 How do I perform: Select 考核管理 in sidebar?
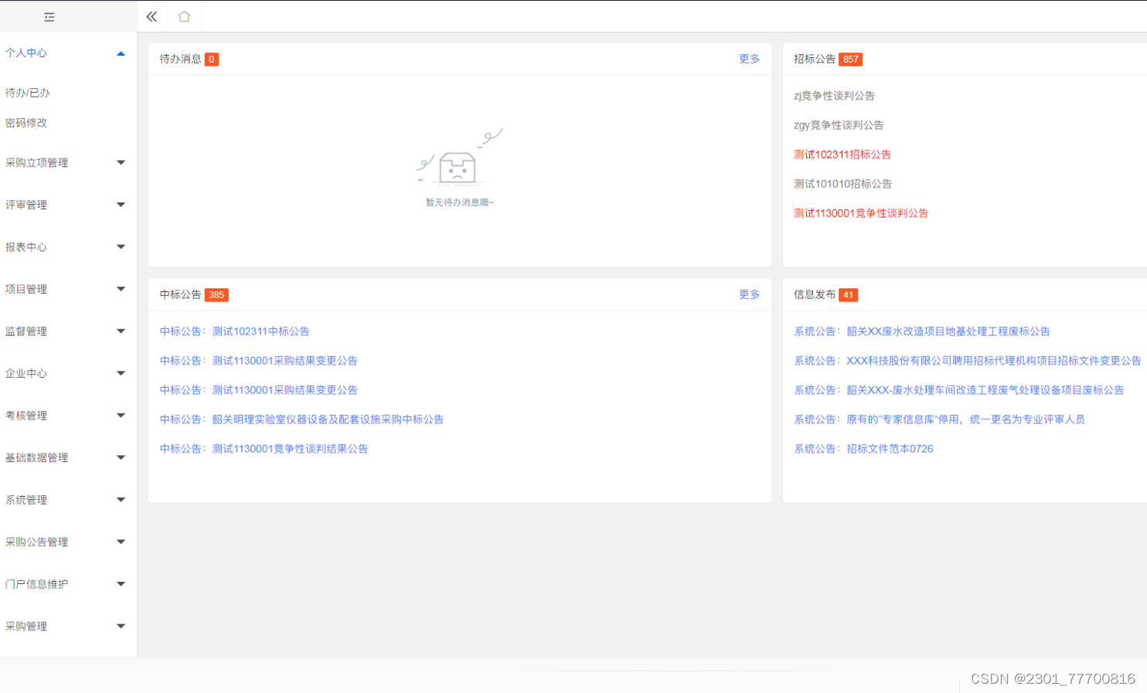pos(26,416)
